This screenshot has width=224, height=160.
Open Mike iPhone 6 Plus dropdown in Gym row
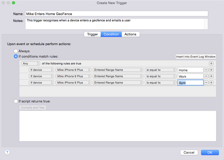pos(73,83)
